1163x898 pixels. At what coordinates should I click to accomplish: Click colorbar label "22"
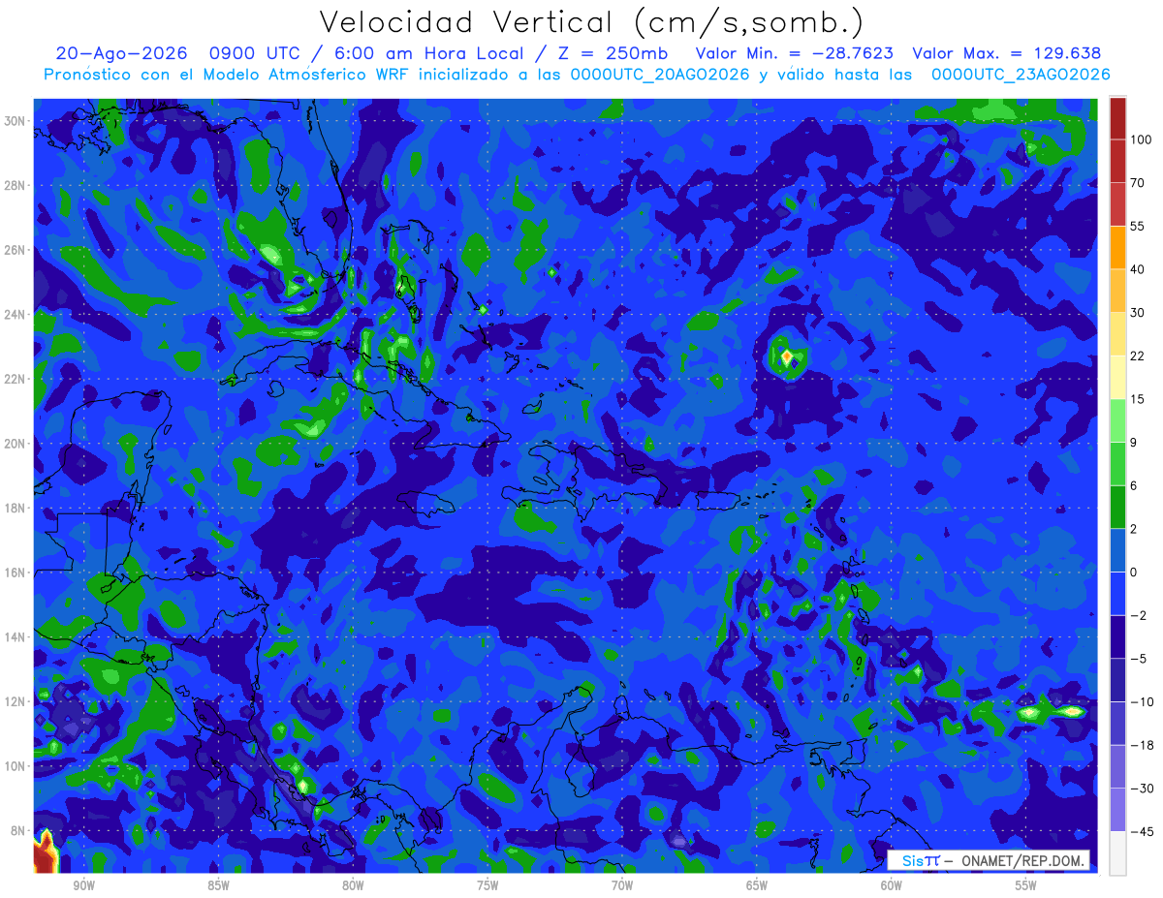(x=1138, y=356)
